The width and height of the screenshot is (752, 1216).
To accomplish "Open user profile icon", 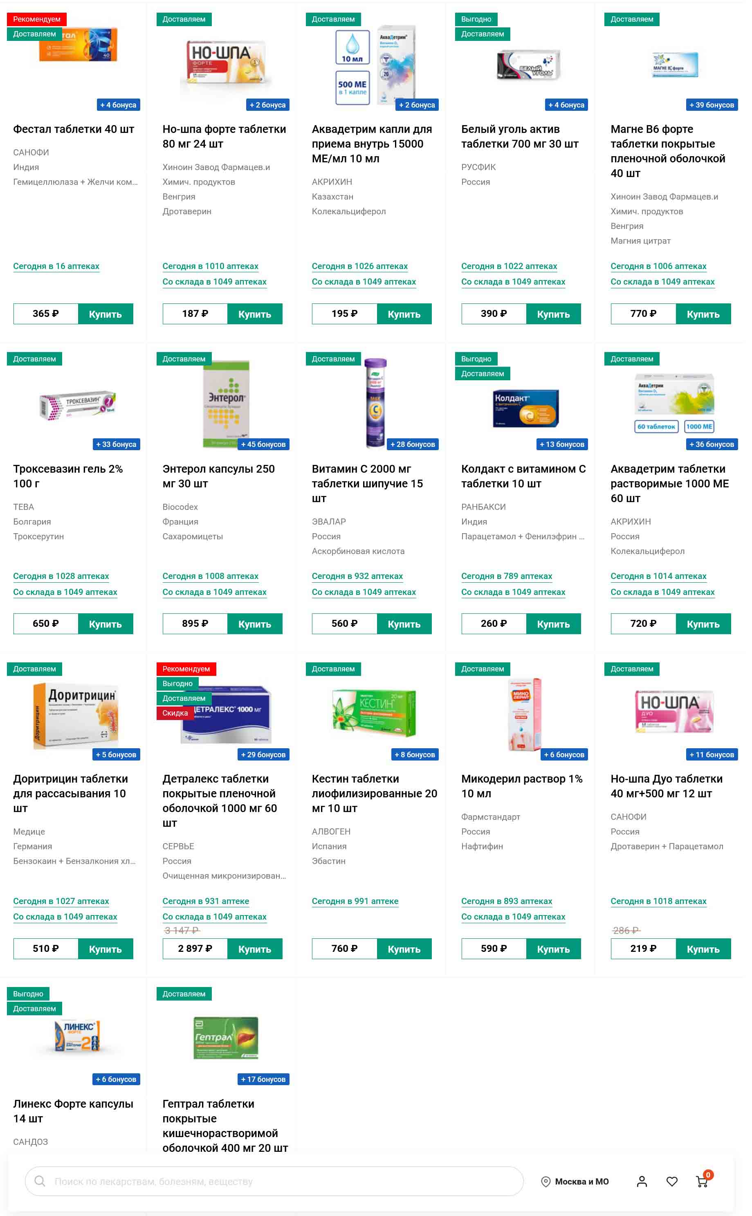I will 642,1182.
